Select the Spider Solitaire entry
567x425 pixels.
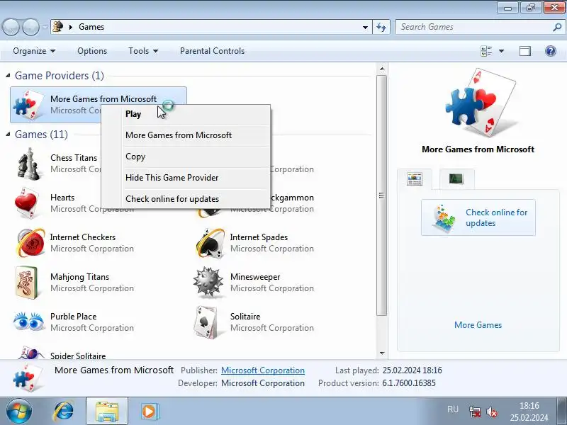(x=78, y=356)
